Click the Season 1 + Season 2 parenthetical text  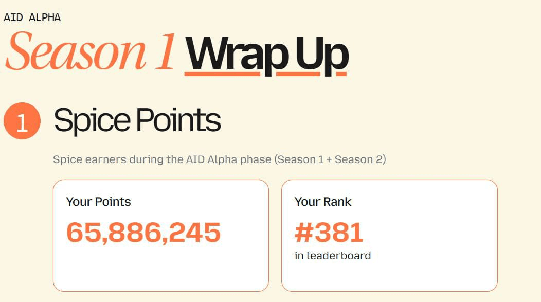pos(330,159)
